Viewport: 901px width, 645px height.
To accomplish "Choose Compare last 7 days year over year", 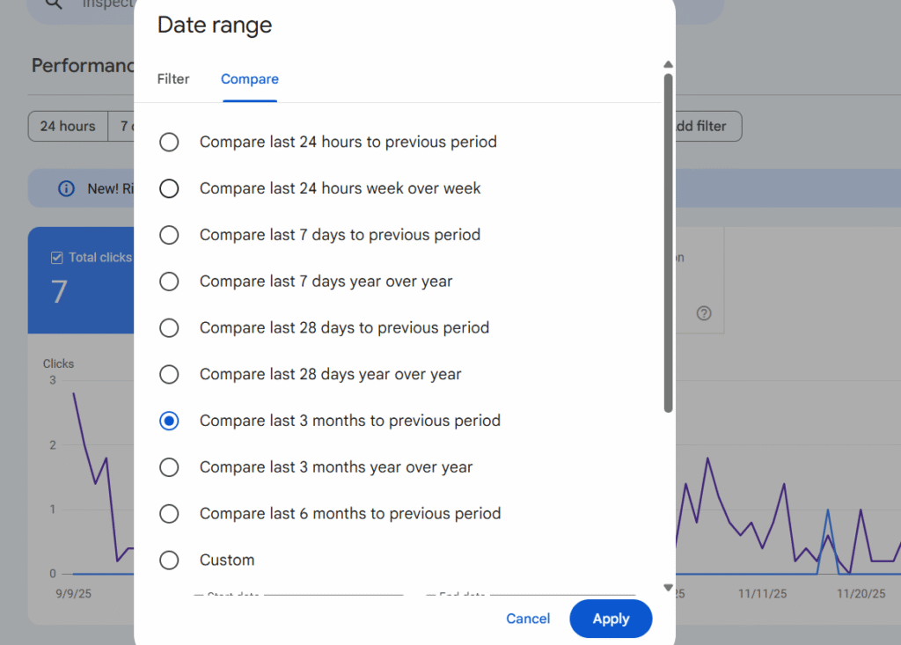I will pyautogui.click(x=169, y=282).
